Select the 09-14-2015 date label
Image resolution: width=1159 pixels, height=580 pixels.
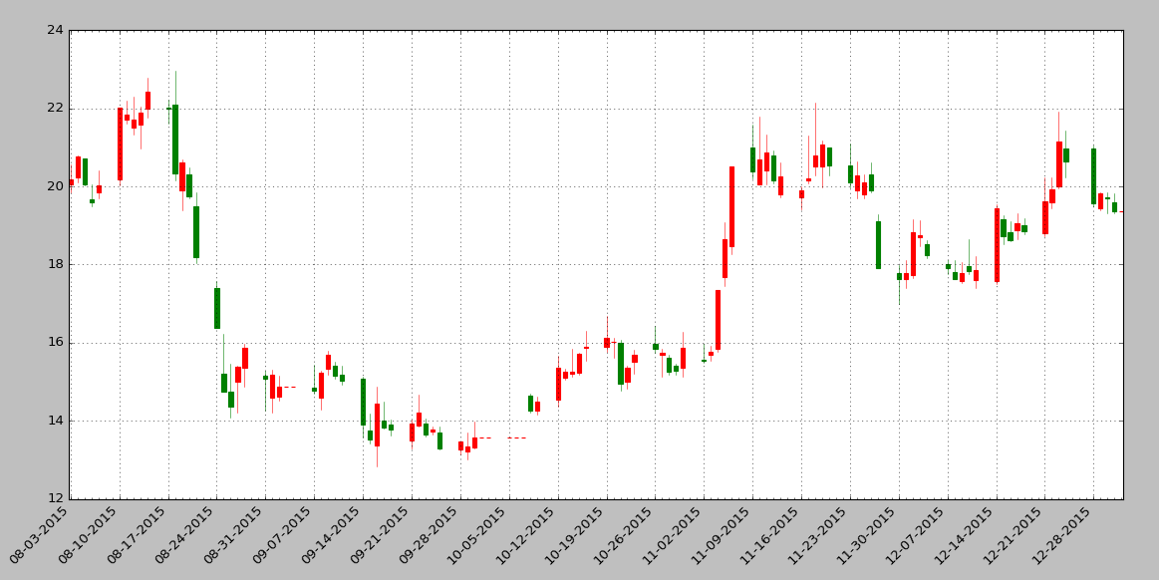331,535
